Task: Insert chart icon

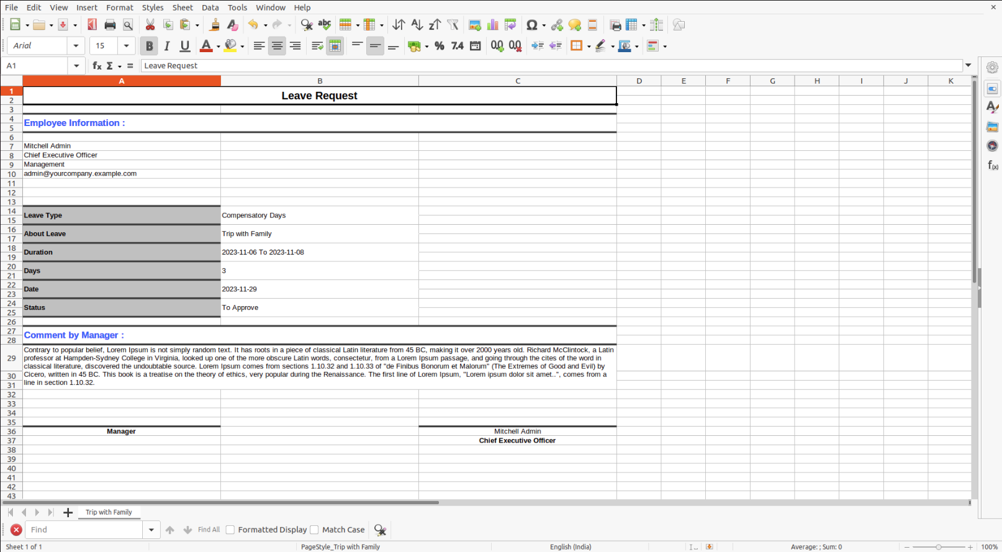Action: click(493, 25)
